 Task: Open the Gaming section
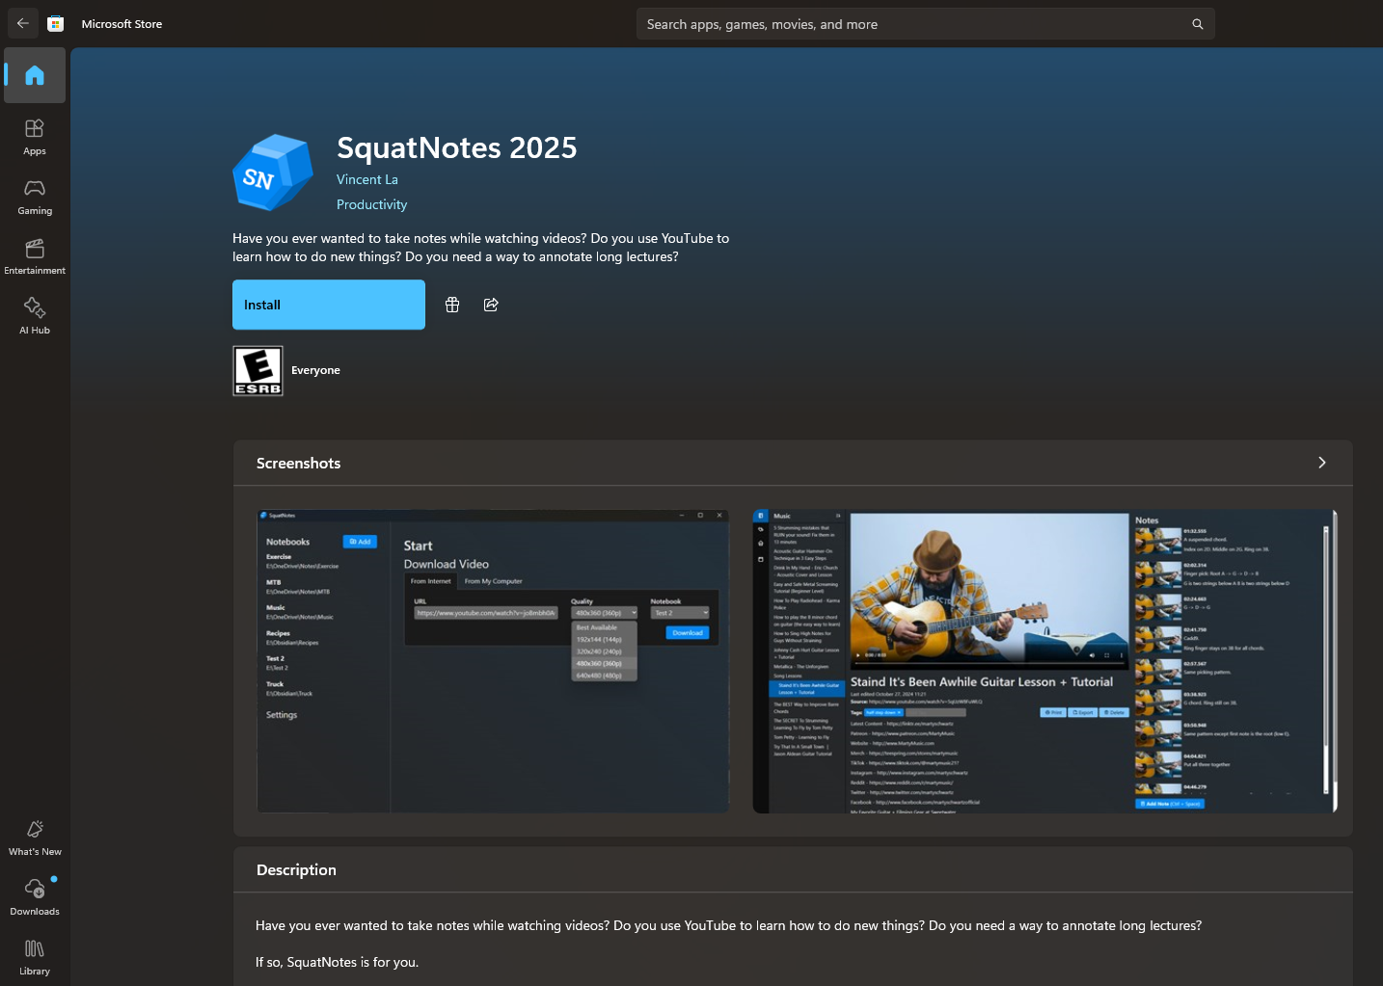tap(35, 197)
